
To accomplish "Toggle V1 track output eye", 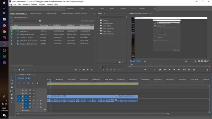I will pyautogui.click(x=34, y=97).
